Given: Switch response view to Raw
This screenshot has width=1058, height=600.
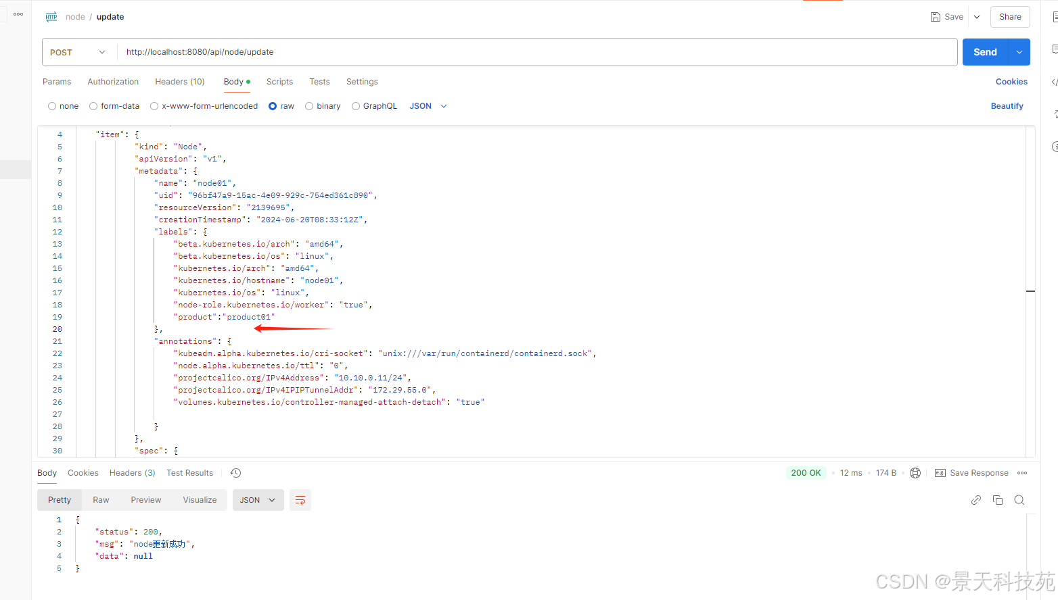Looking at the screenshot, I should pos(101,500).
